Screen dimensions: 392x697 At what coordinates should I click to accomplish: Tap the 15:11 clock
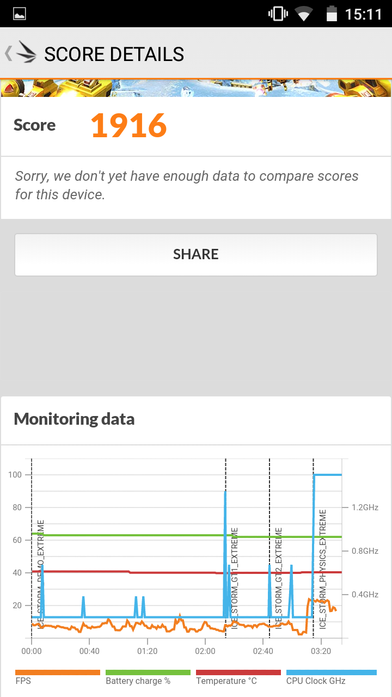point(363,14)
